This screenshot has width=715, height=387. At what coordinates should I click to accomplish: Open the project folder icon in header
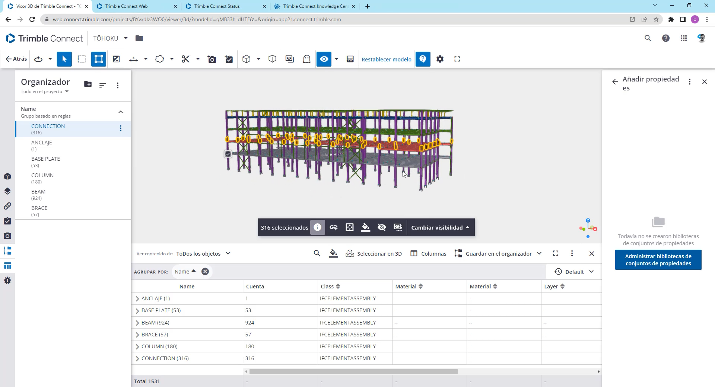(x=139, y=38)
